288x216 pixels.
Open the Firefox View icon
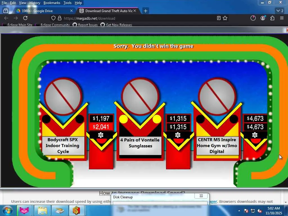point(6,11)
